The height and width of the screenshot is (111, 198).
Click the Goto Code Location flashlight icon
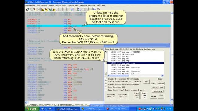click(54, 9)
